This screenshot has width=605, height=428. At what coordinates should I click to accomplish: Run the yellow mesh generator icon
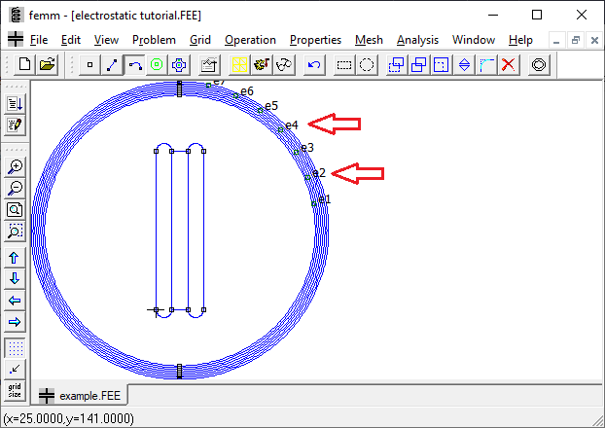(239, 65)
